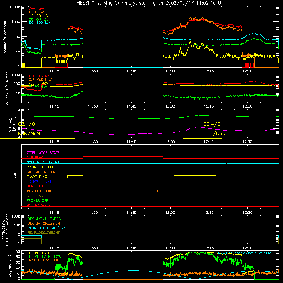283x283 pixels.
Task: Click the Absolute geomagnetic latitude label
Action: 244,253
